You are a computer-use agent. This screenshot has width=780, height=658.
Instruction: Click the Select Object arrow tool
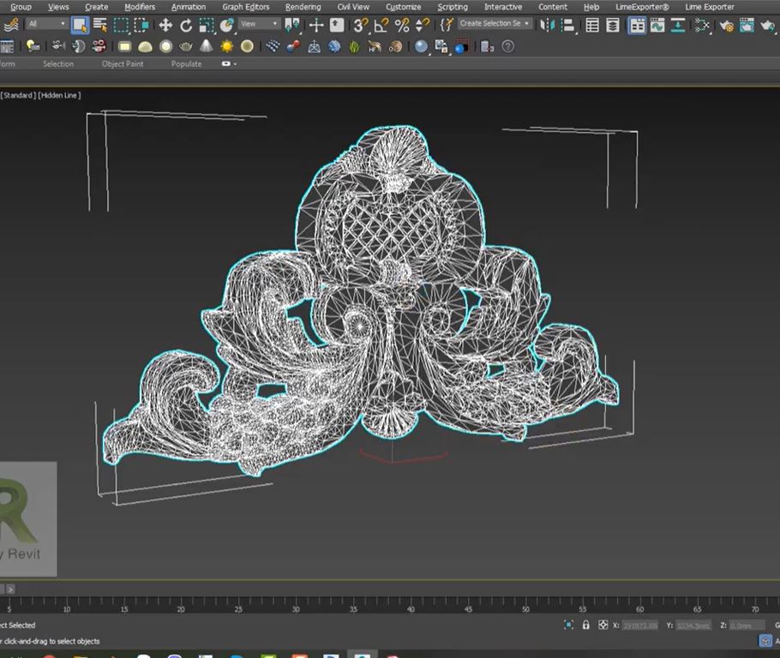click(80, 25)
